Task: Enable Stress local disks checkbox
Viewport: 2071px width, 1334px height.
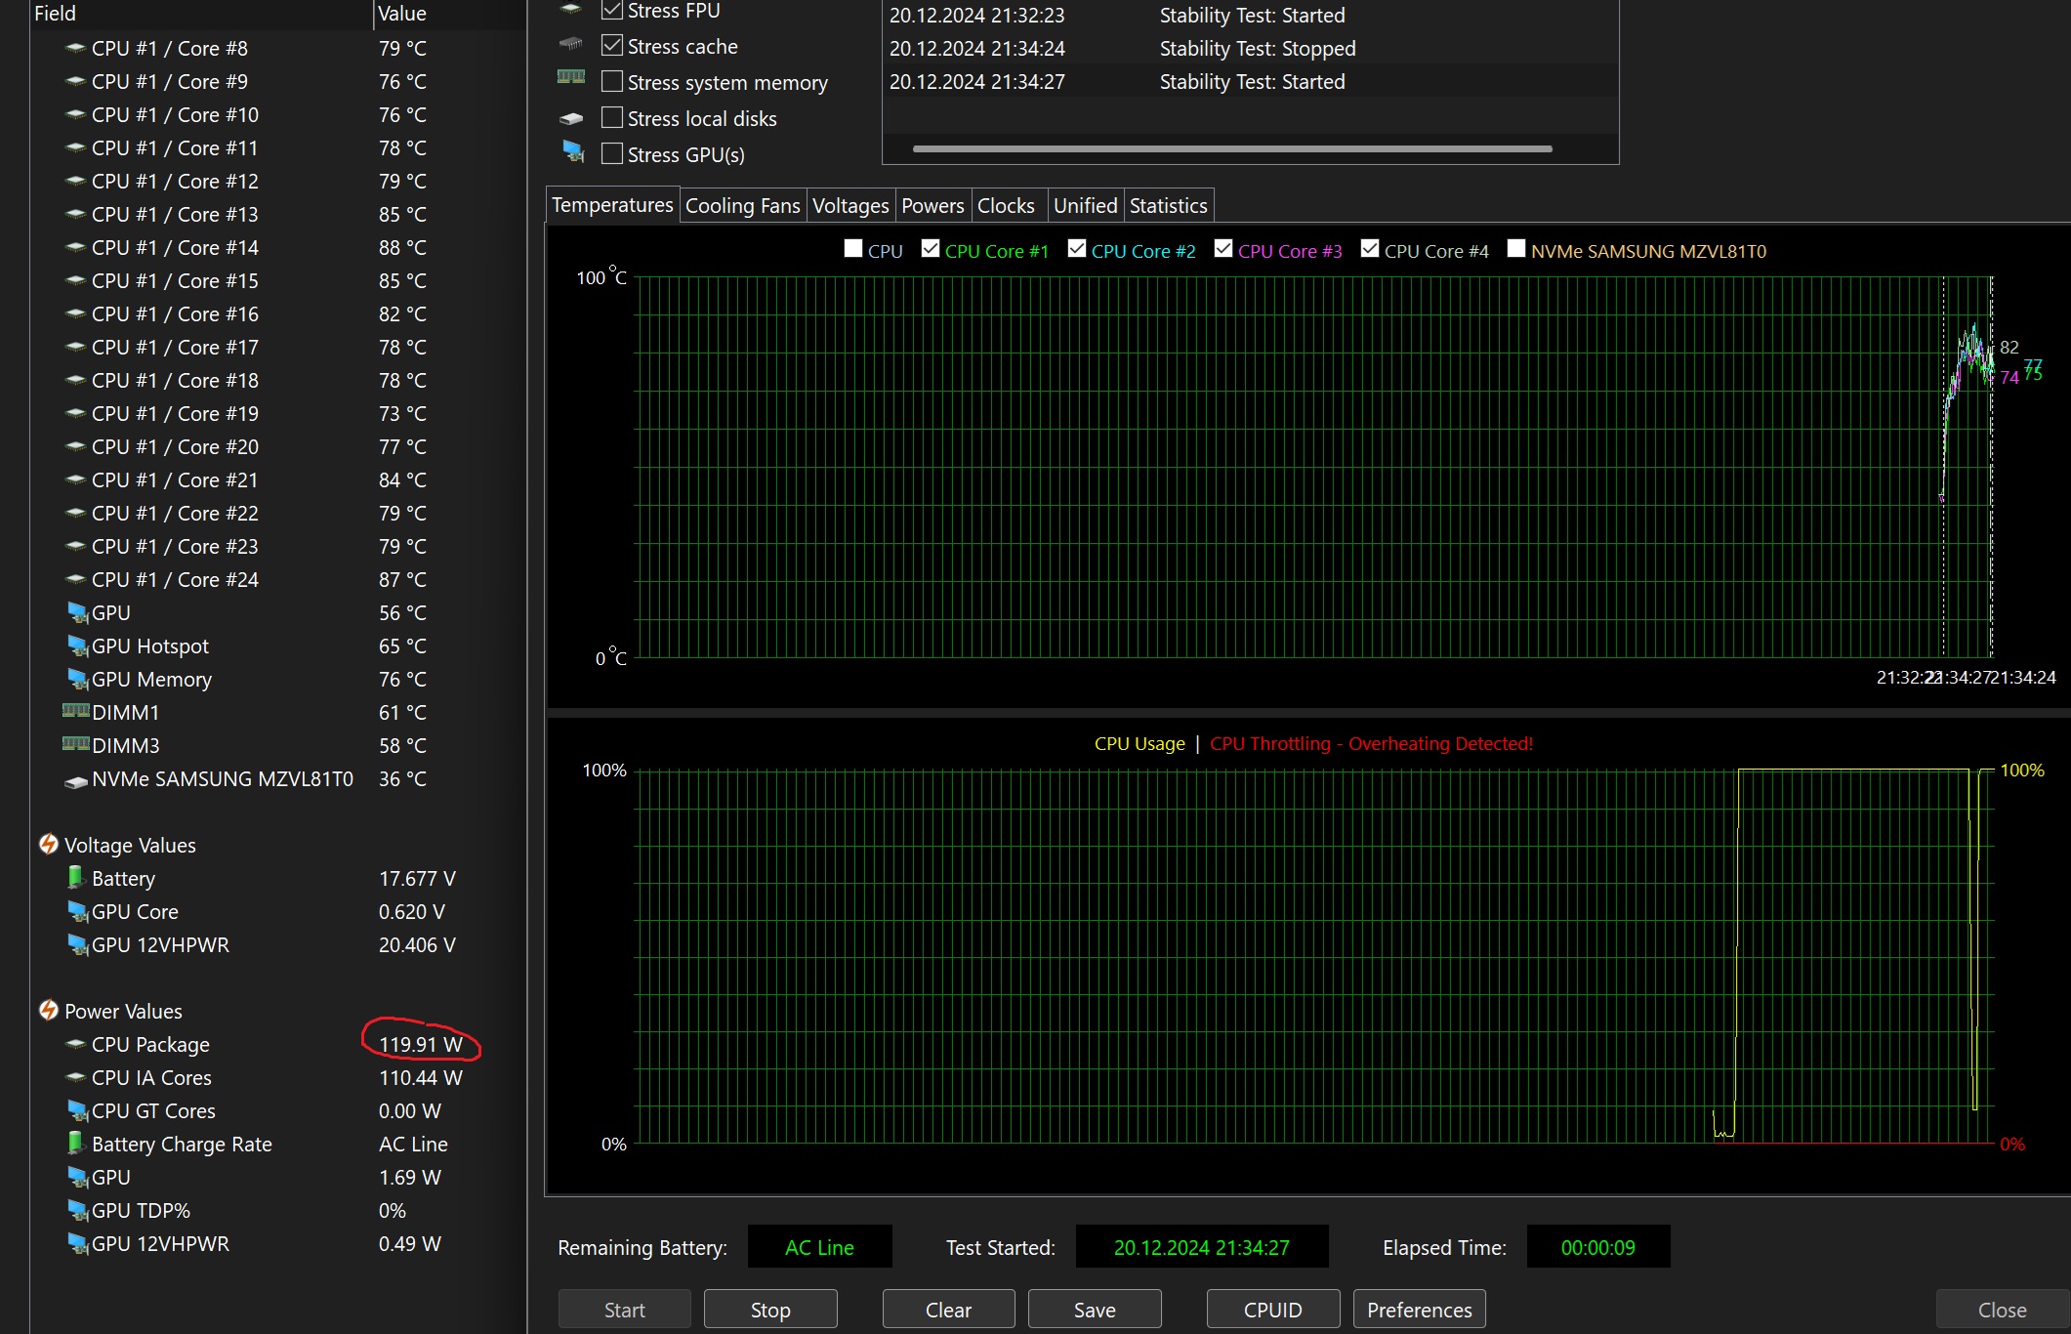Action: tap(612, 117)
